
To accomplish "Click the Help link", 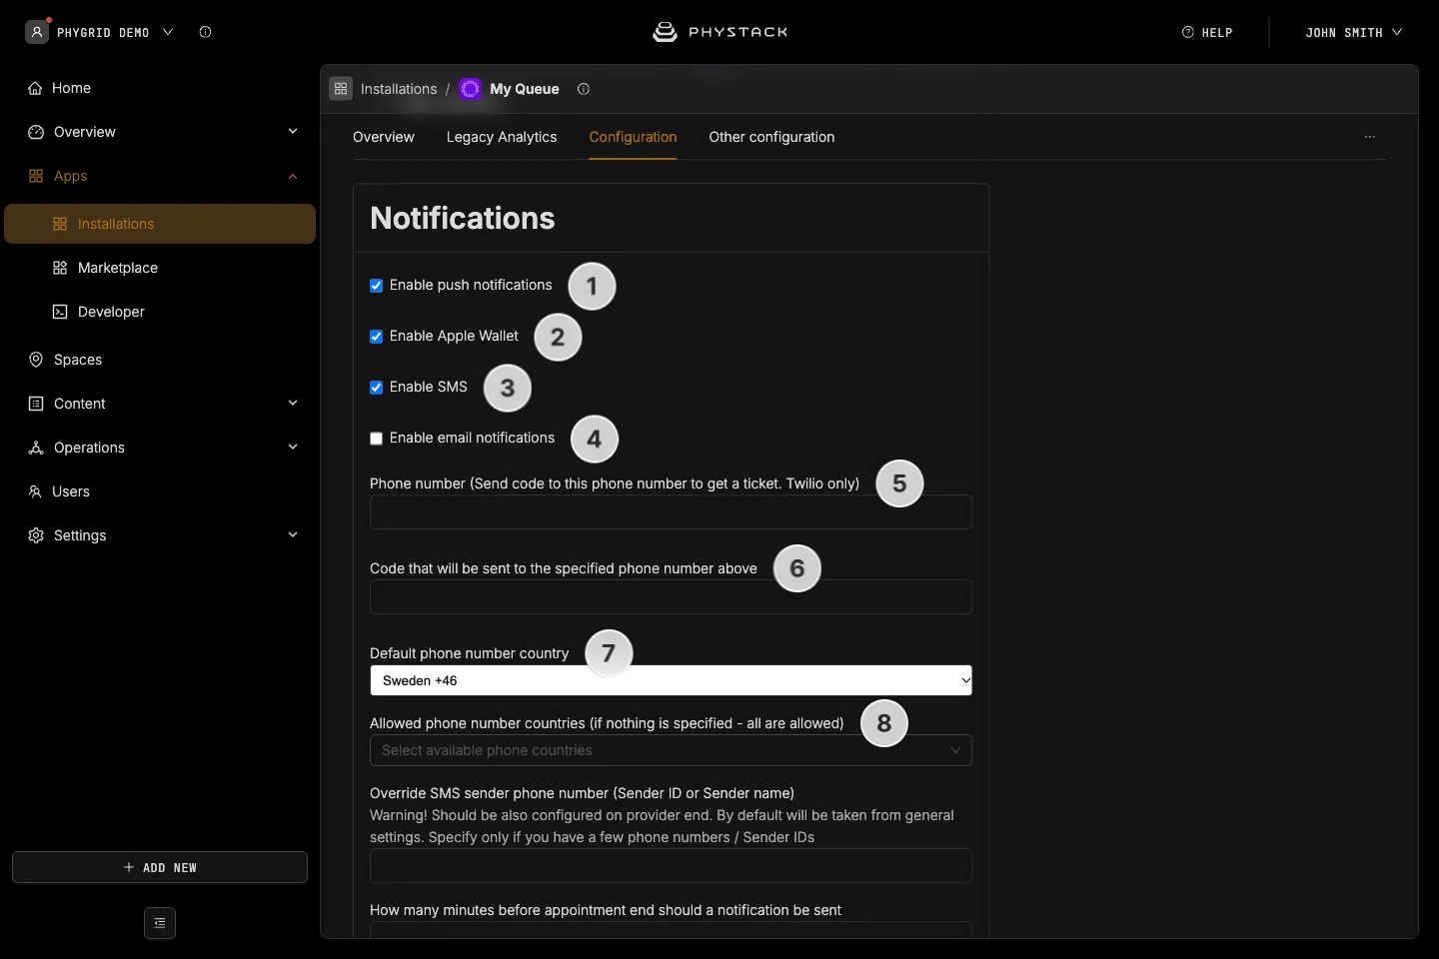I will coord(1207,32).
